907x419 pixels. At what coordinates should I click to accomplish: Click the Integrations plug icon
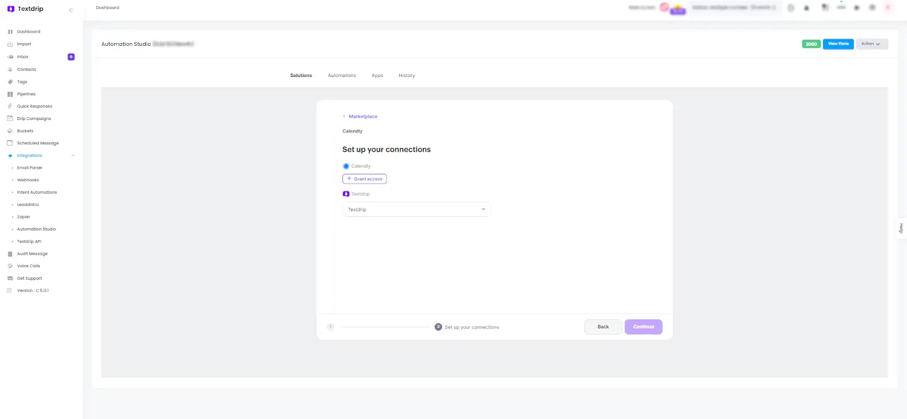click(10, 156)
